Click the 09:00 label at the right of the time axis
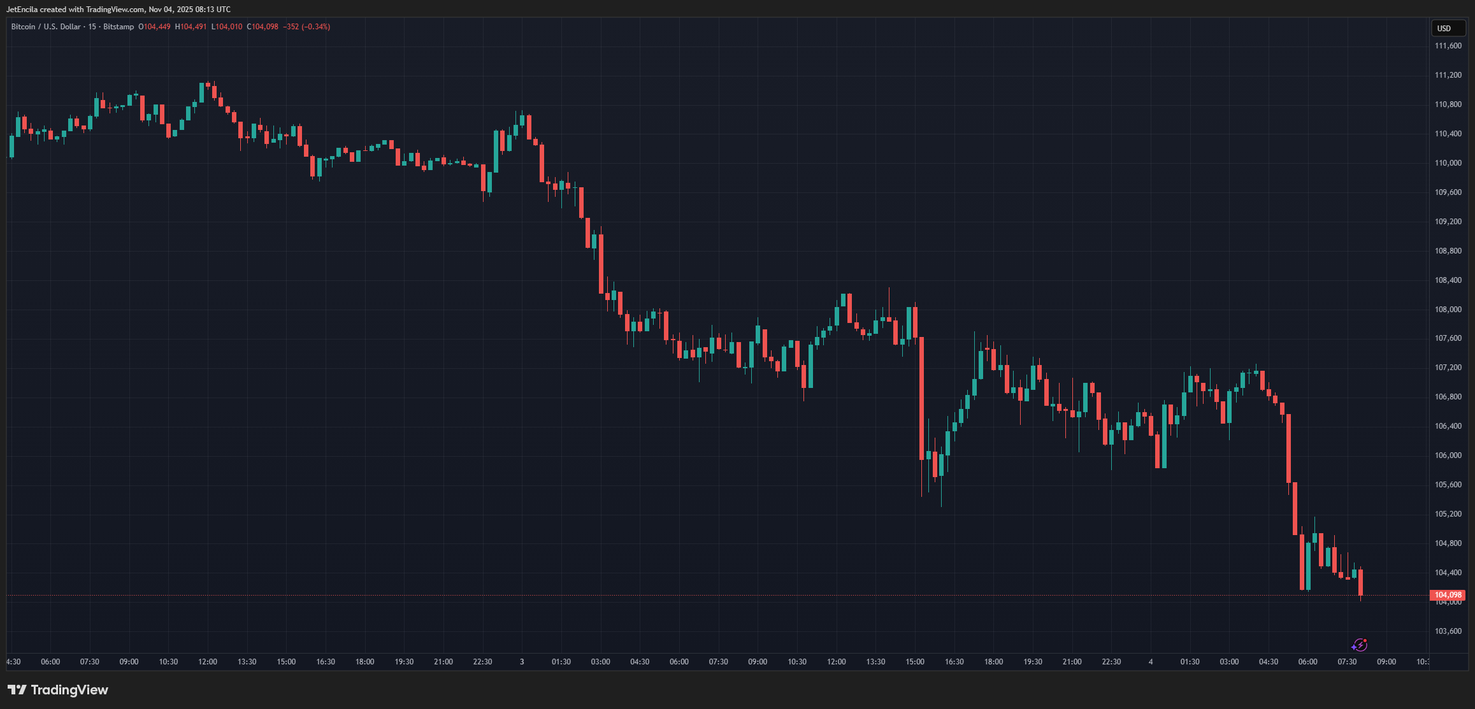1475x709 pixels. coord(1386,662)
